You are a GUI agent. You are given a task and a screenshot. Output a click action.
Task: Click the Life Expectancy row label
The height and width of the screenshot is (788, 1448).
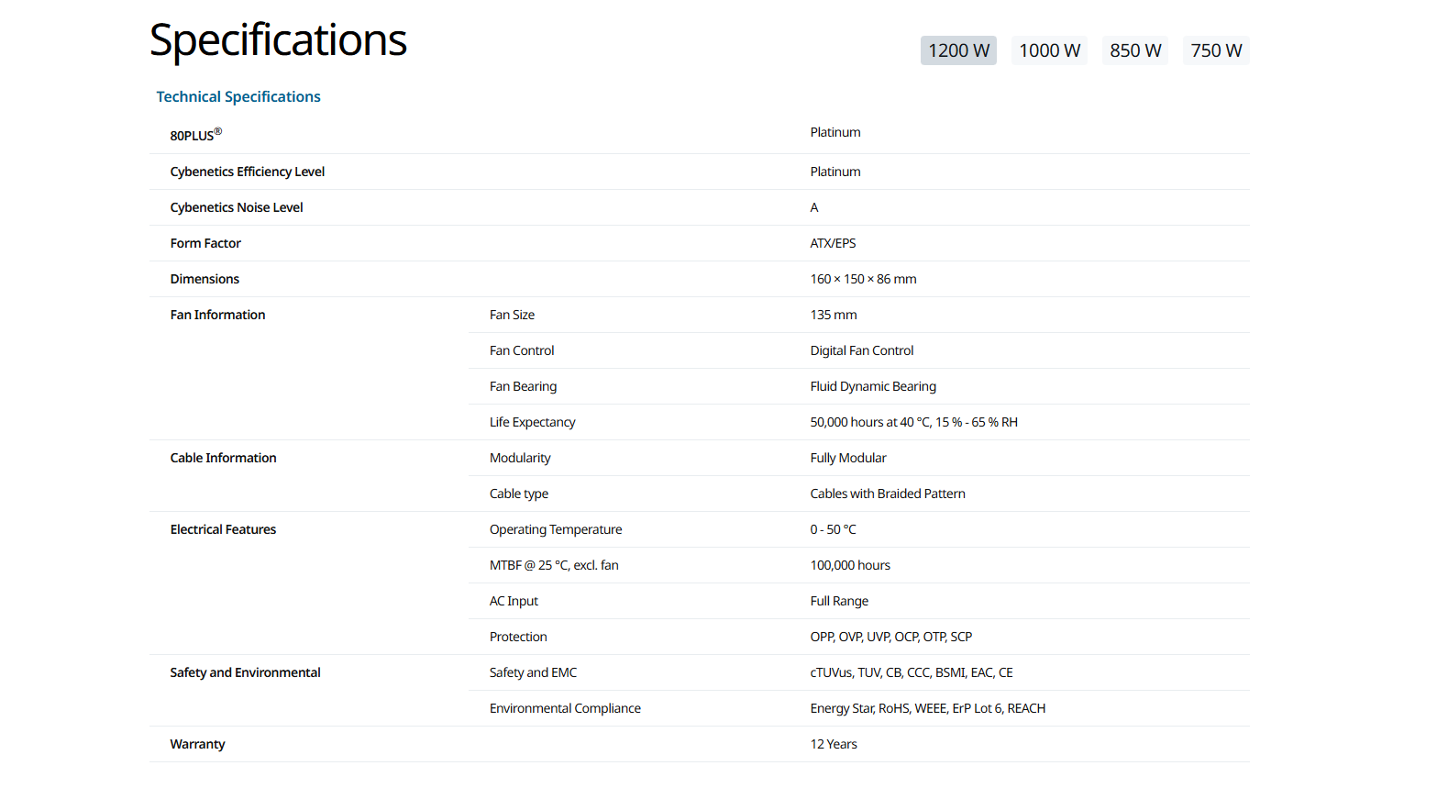point(532,422)
